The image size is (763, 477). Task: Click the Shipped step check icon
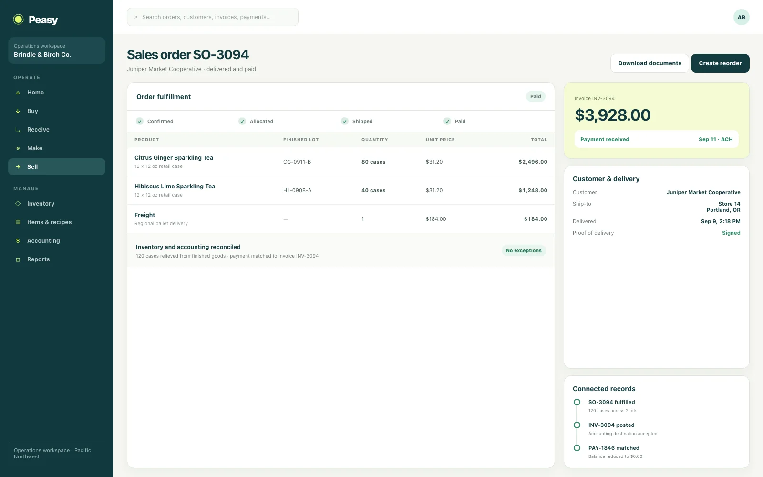345,121
